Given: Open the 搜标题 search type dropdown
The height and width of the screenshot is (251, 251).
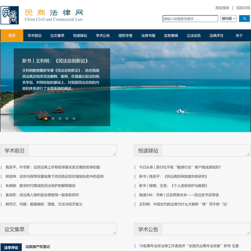Looking at the screenshot, I should pyautogui.click(x=228, y=18).
